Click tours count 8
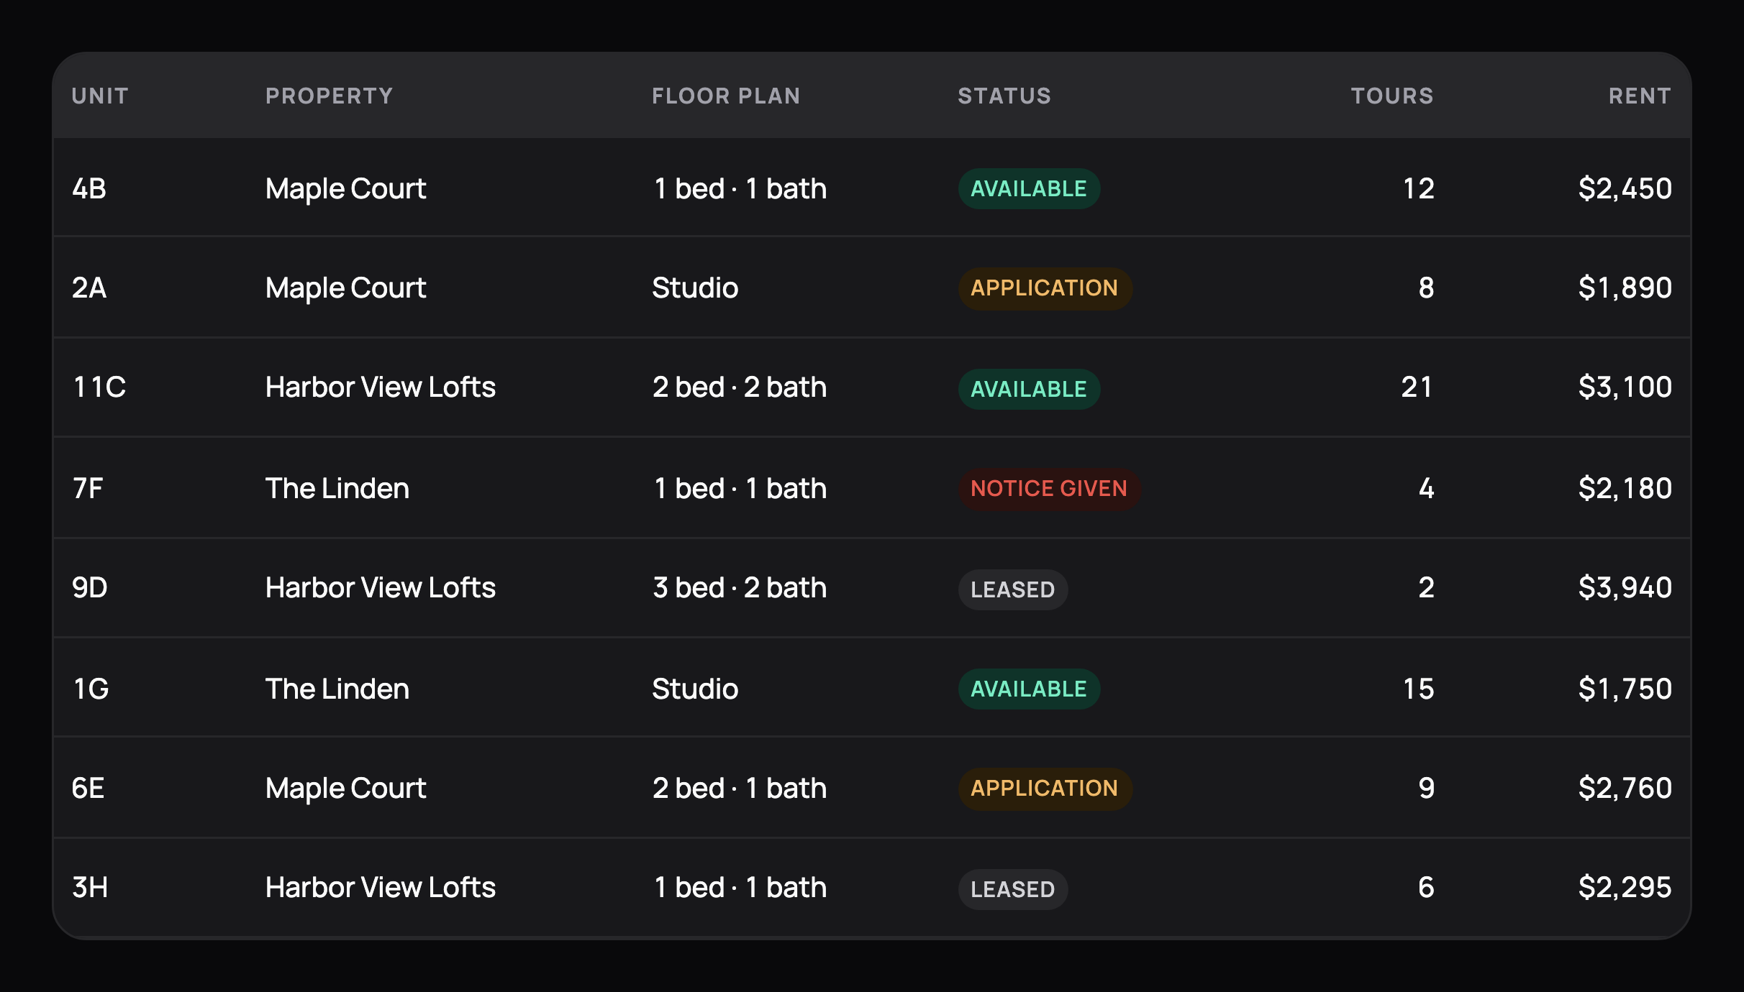 pos(1426,288)
